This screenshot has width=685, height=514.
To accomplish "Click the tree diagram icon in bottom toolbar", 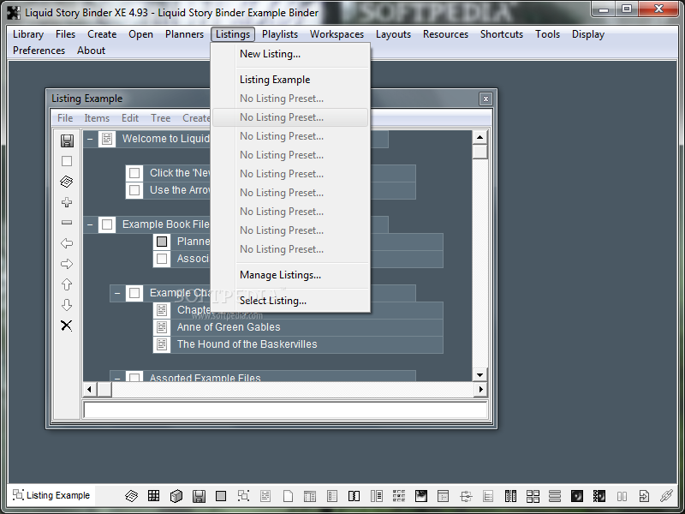I will 466,496.
